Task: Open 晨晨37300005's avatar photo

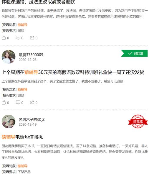Action: tap(9, 57)
